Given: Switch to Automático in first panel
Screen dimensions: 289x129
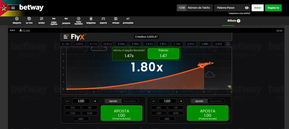Looking at the screenshot, I should point(130,101).
